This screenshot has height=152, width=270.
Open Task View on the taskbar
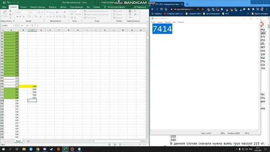coord(17,149)
